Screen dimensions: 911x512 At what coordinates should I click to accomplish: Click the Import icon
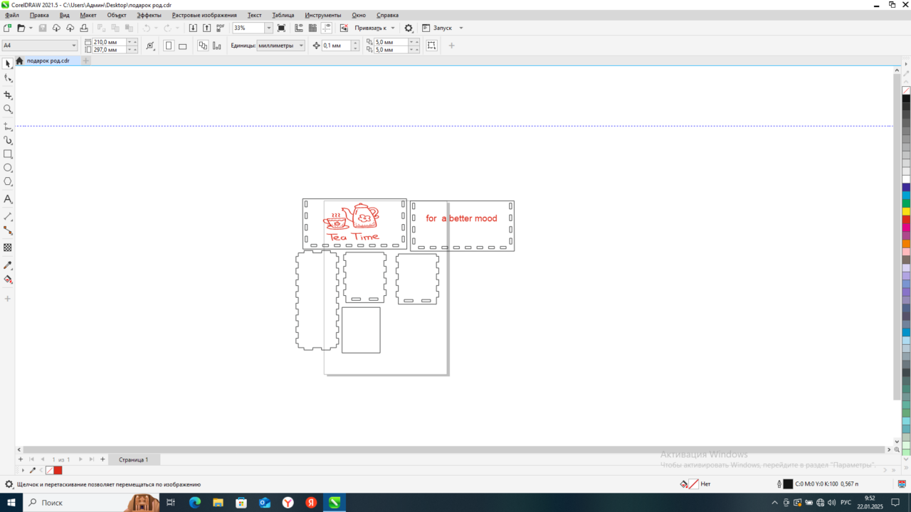point(193,28)
